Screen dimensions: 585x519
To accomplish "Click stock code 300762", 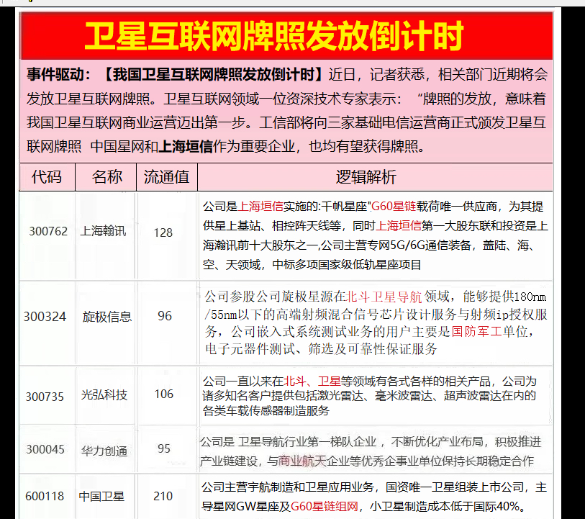I will click(48, 231).
